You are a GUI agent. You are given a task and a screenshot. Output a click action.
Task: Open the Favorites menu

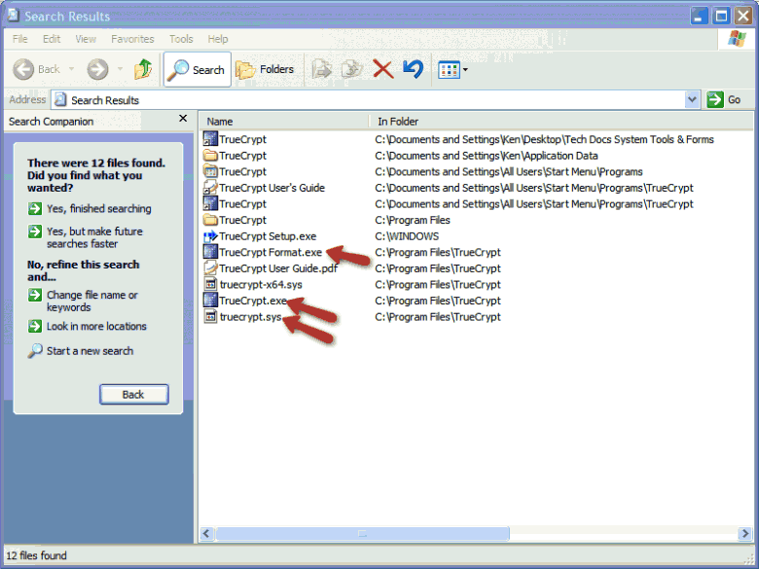[132, 39]
